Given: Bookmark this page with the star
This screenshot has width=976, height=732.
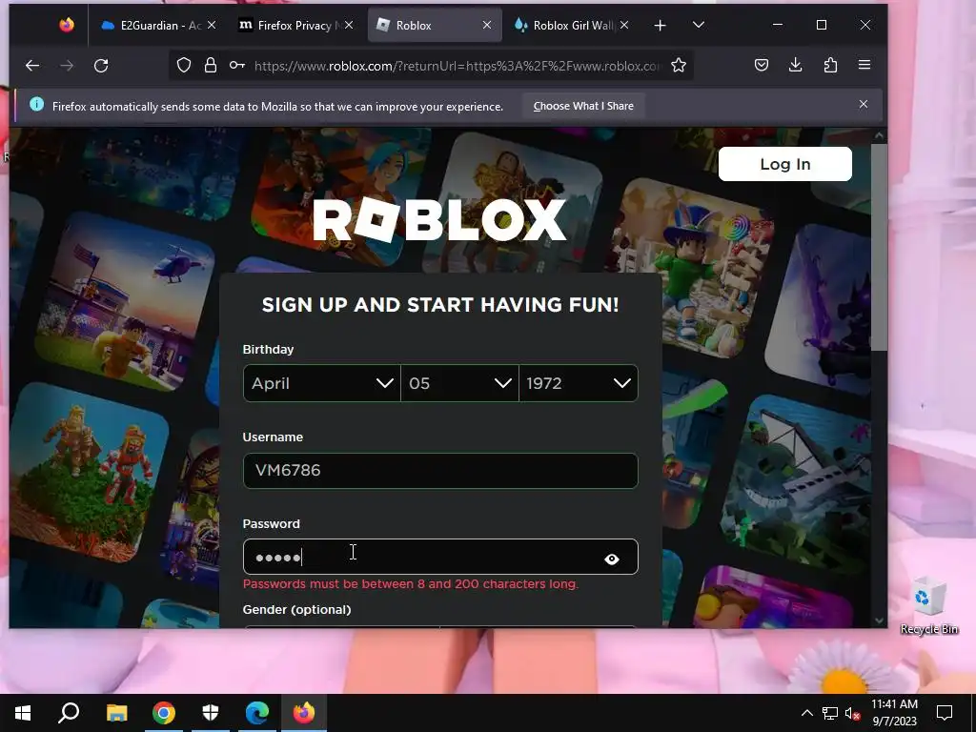Looking at the screenshot, I should 679,66.
